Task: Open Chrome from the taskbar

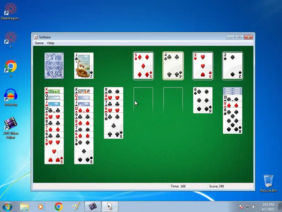Action: (x=58, y=206)
